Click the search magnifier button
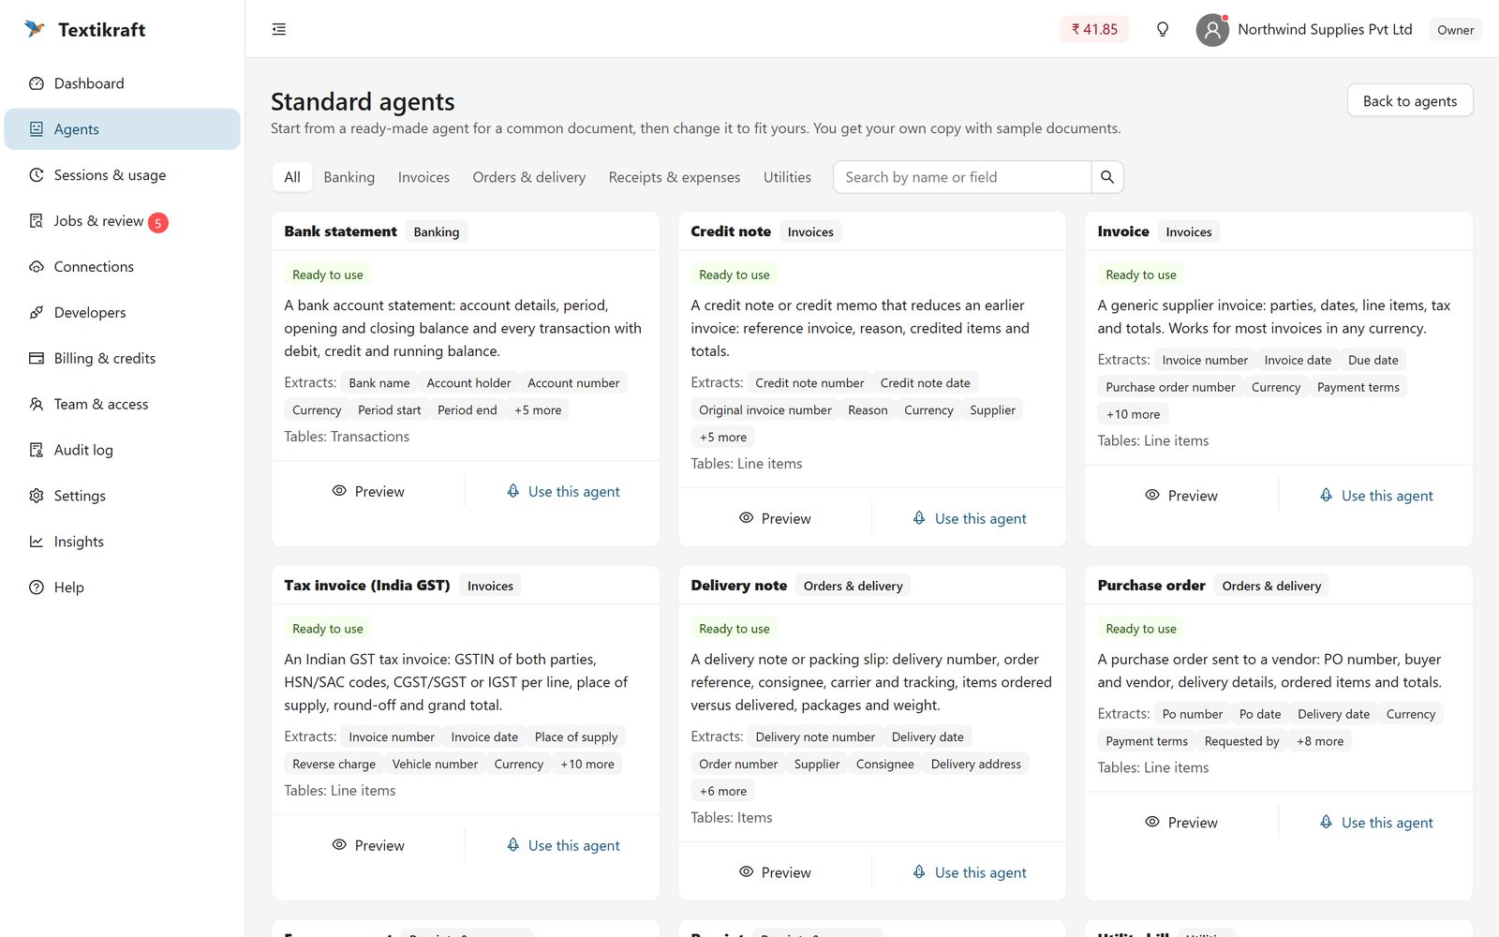 pos(1107,177)
